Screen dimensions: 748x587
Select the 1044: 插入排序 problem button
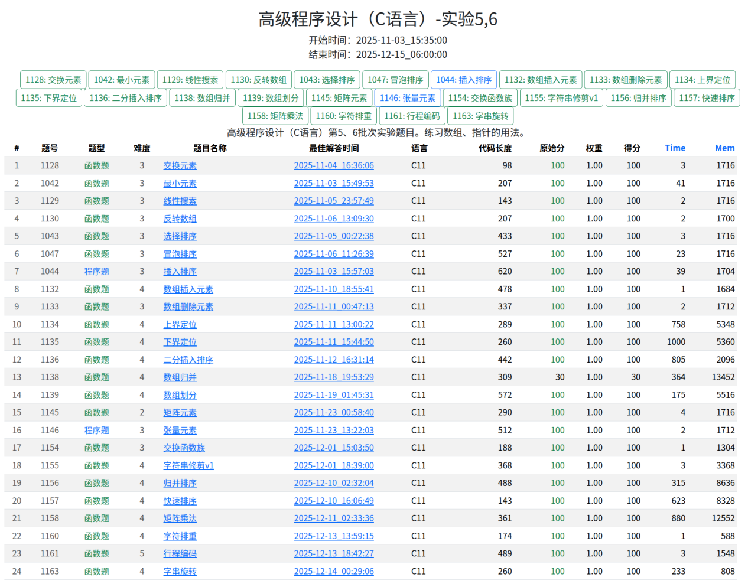464,80
